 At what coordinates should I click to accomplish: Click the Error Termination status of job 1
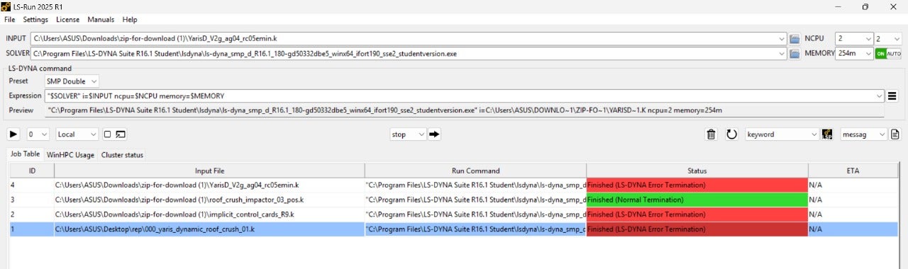(x=697, y=229)
